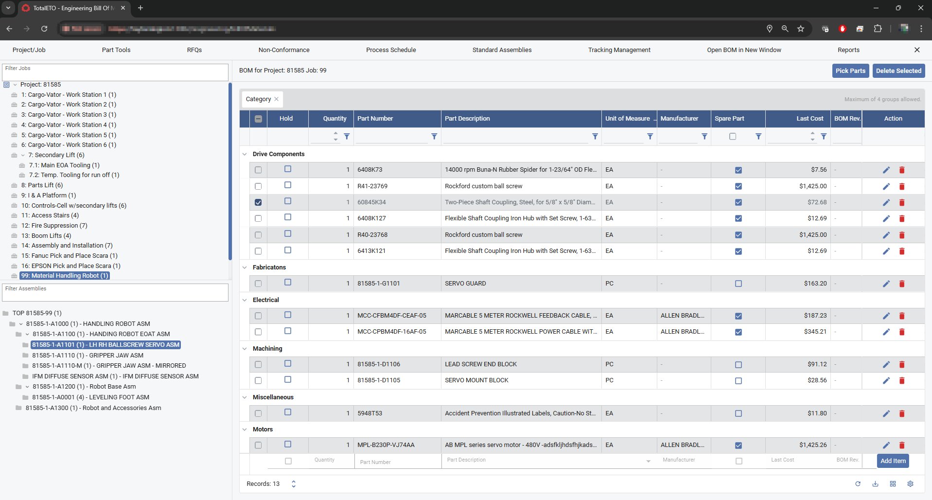Collapse the Electrical group
Screen dimensions: 932x500
(245, 300)
